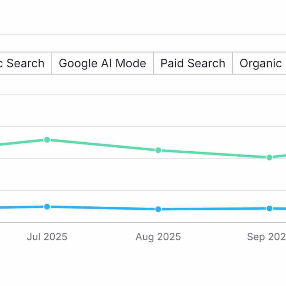Click the blue data point for Jul 2025
Viewport: 286px width, 286px height.
(x=47, y=207)
